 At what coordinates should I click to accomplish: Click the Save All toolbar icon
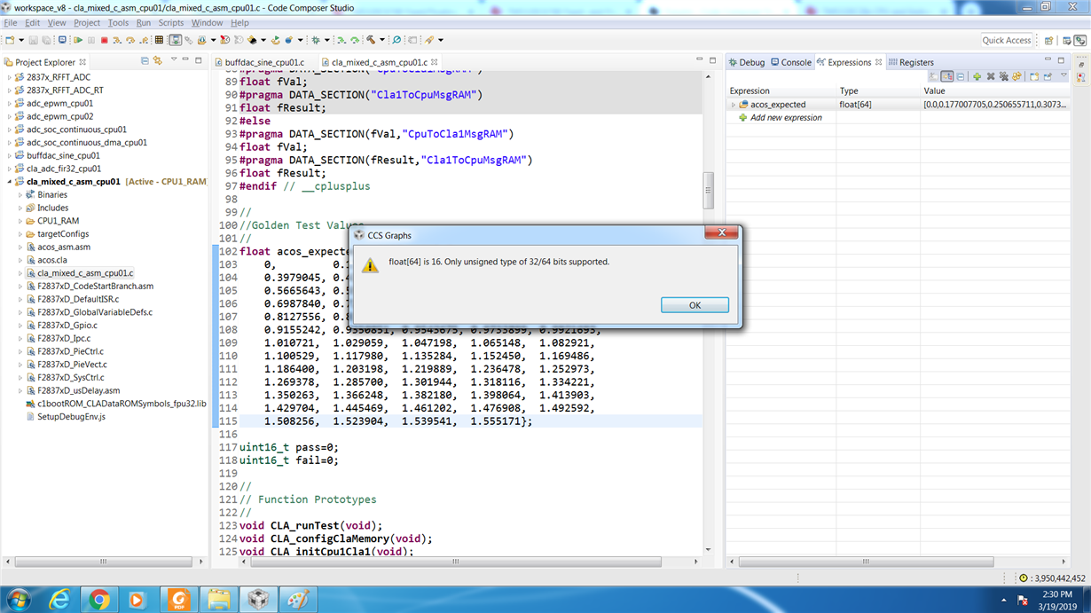tap(45, 40)
